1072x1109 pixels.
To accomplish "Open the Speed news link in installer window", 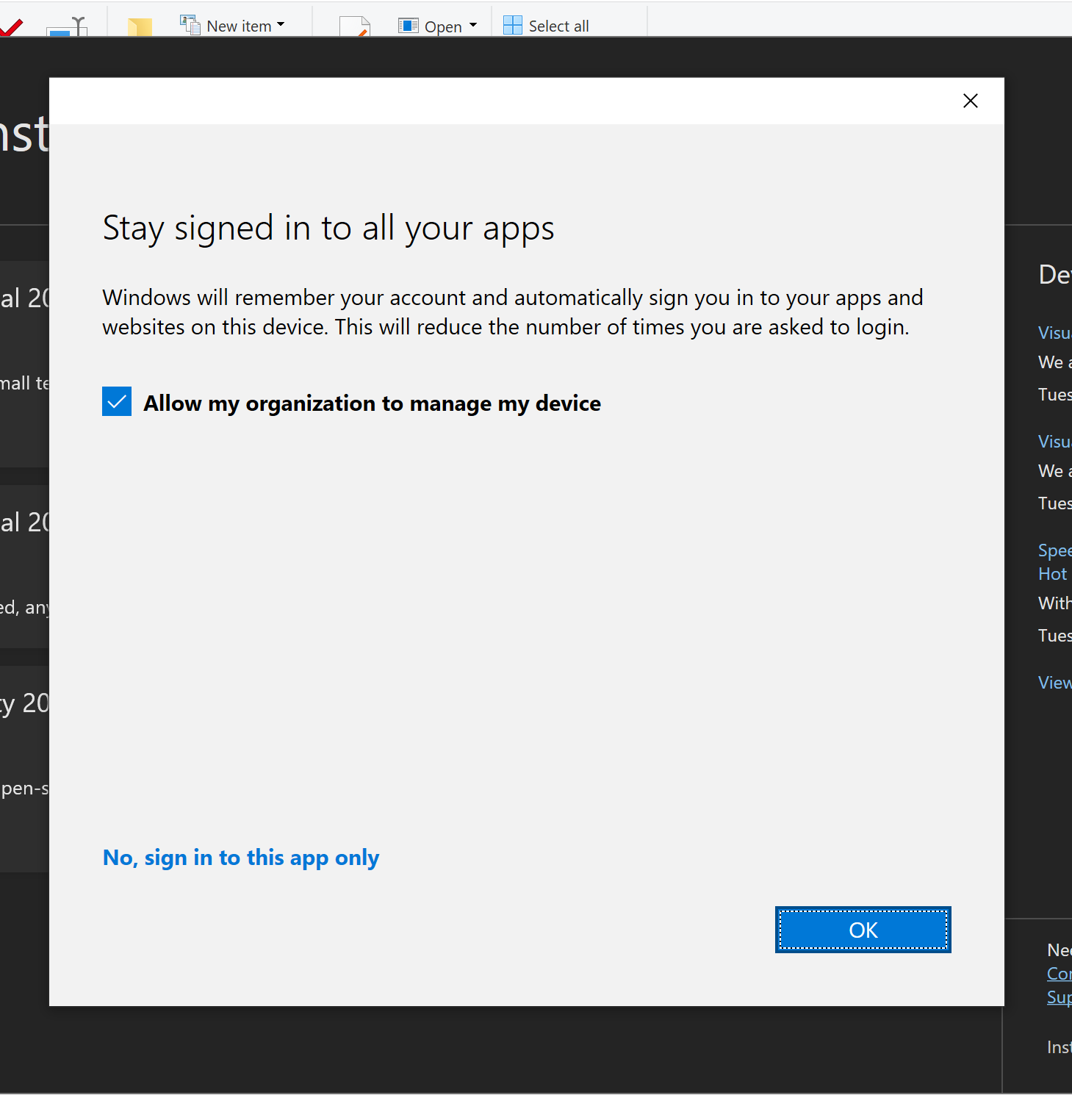I will [1054, 561].
